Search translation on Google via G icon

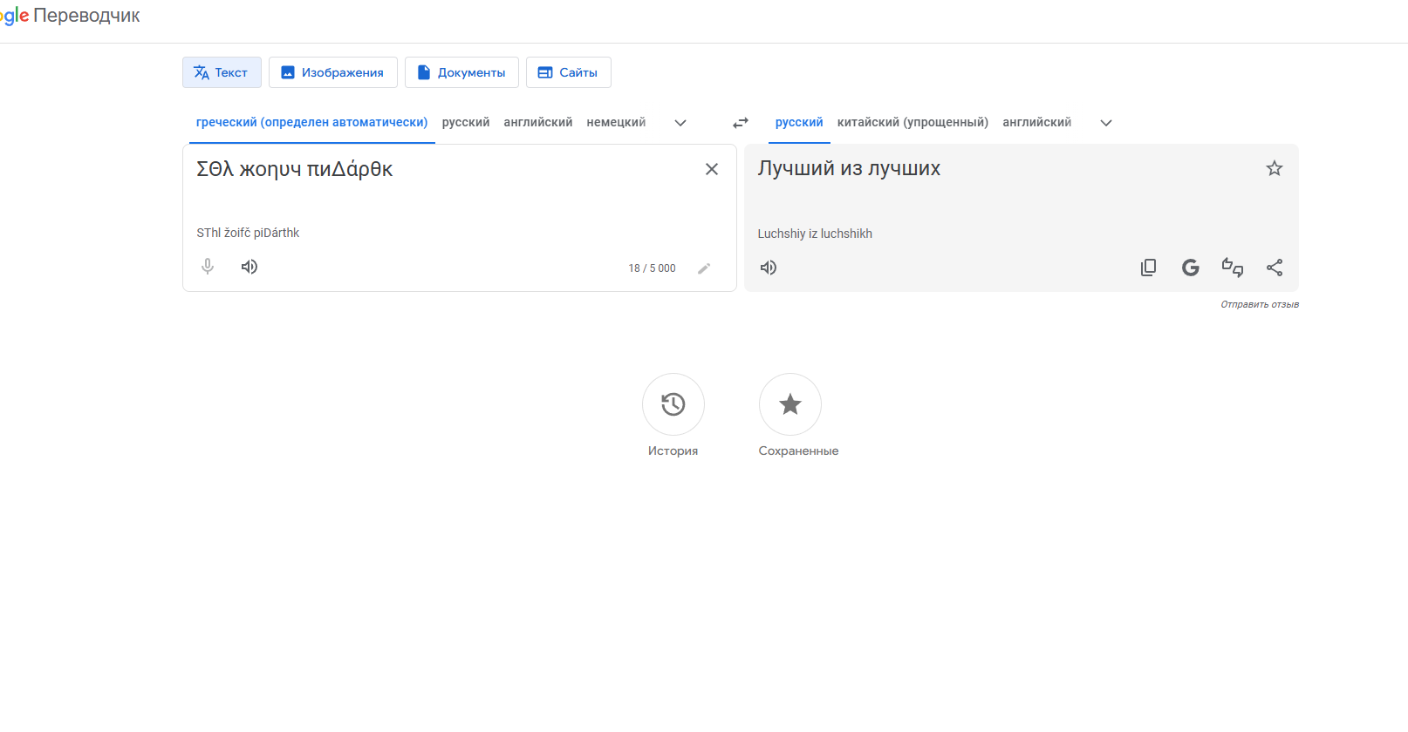[x=1191, y=268]
